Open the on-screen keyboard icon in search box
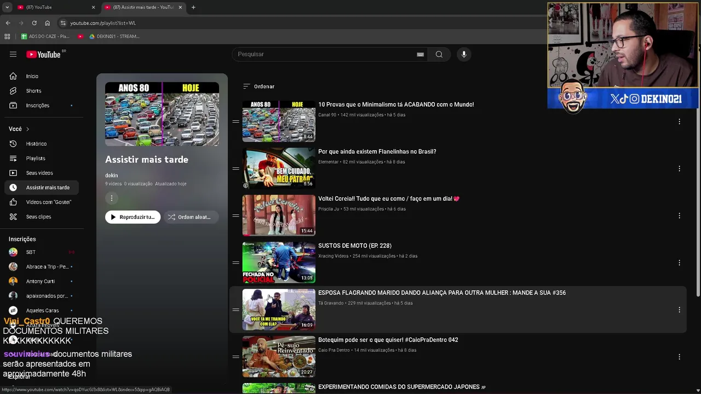 (420, 54)
